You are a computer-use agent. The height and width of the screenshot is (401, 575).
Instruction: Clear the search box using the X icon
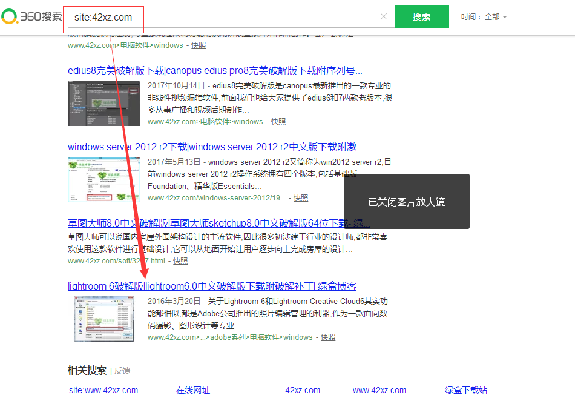[384, 16]
